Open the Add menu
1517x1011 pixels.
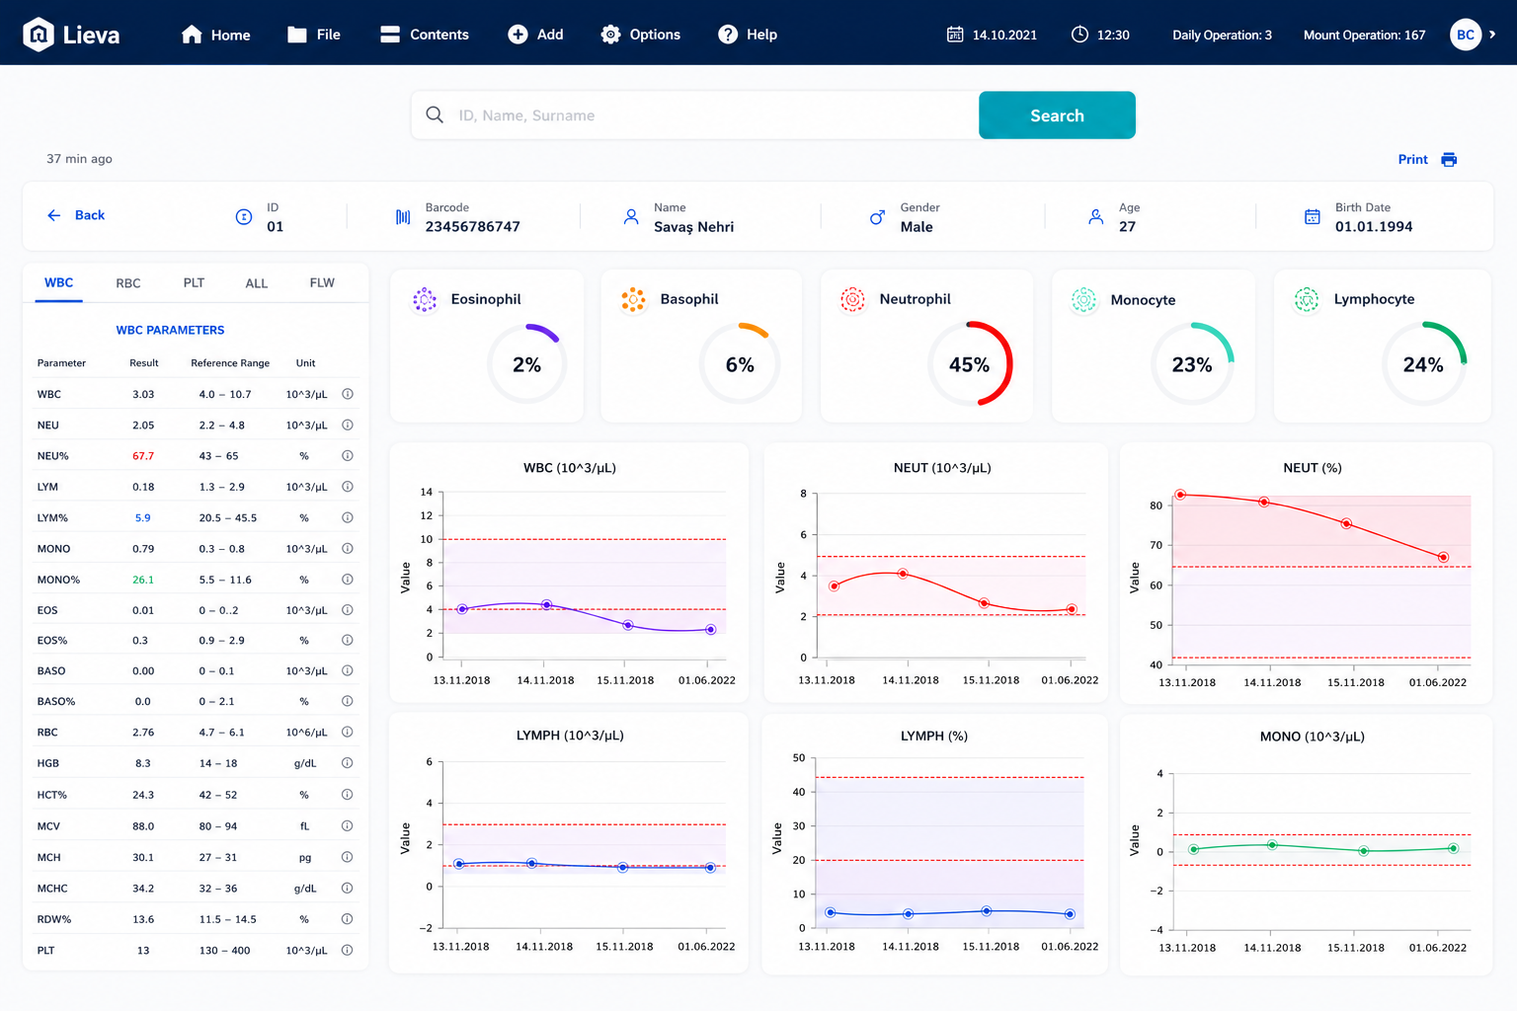pyautogui.click(x=535, y=35)
